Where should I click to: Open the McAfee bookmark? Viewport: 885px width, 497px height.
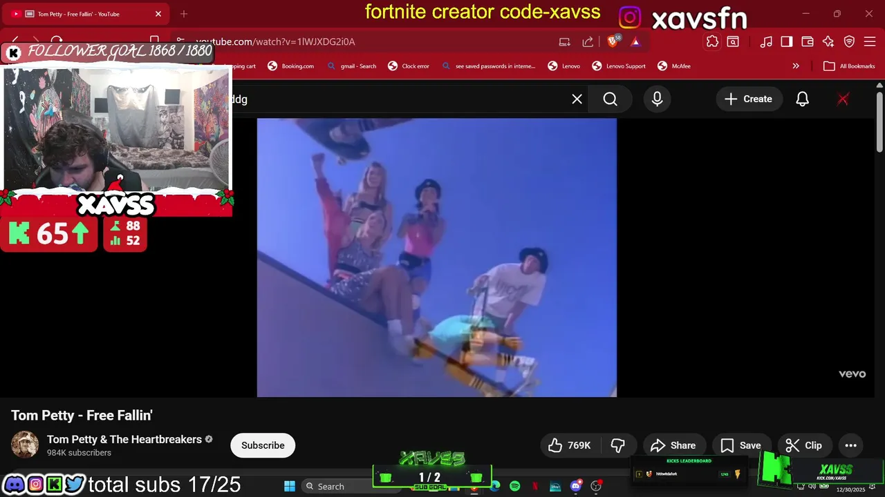pos(673,66)
